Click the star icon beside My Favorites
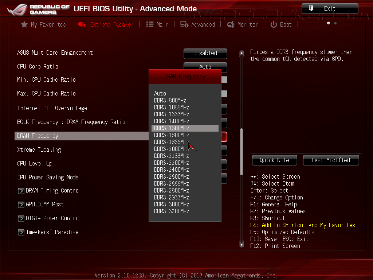Screen dimensions: 373x280 24,24
